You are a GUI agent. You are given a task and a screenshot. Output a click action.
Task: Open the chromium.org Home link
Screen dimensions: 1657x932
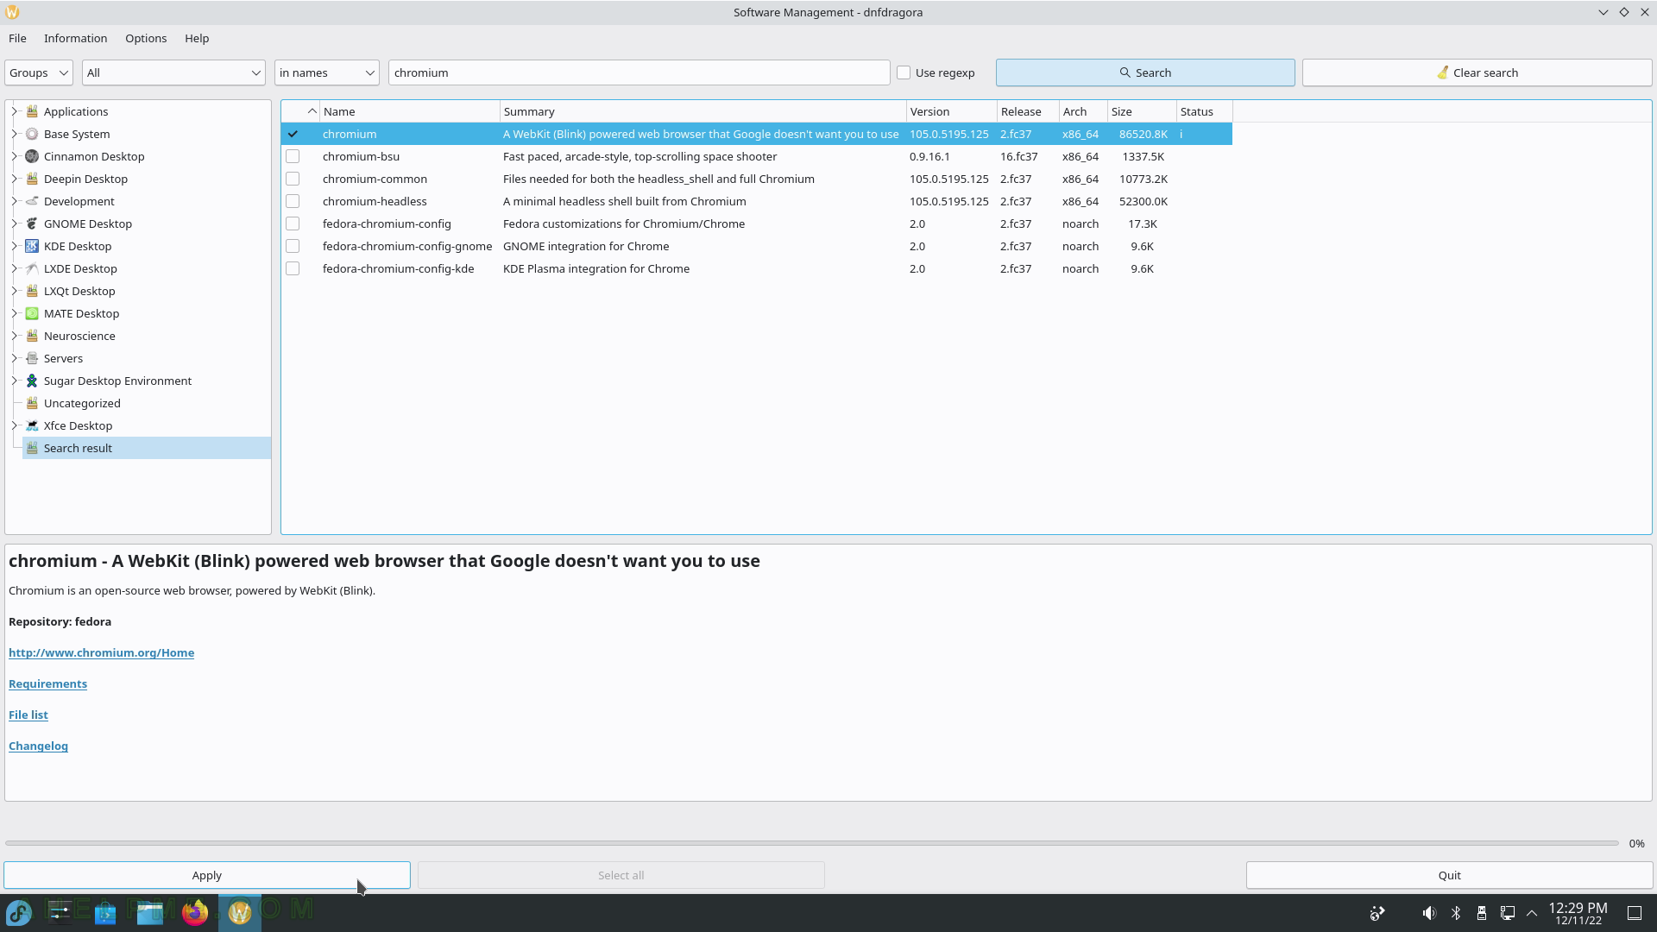(x=101, y=652)
